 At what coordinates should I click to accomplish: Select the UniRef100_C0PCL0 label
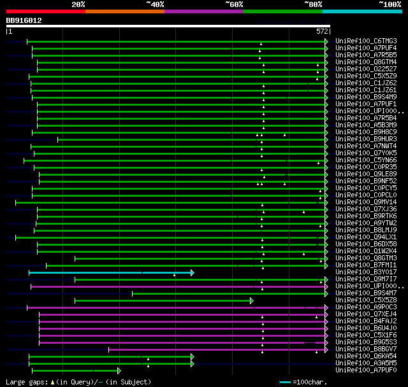point(366,195)
